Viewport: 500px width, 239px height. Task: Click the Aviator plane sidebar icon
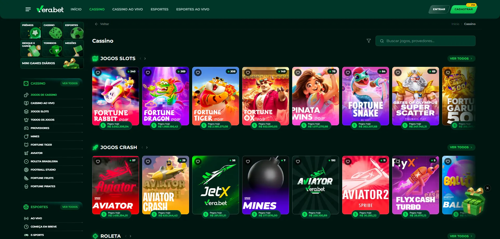pyautogui.click(x=26, y=153)
